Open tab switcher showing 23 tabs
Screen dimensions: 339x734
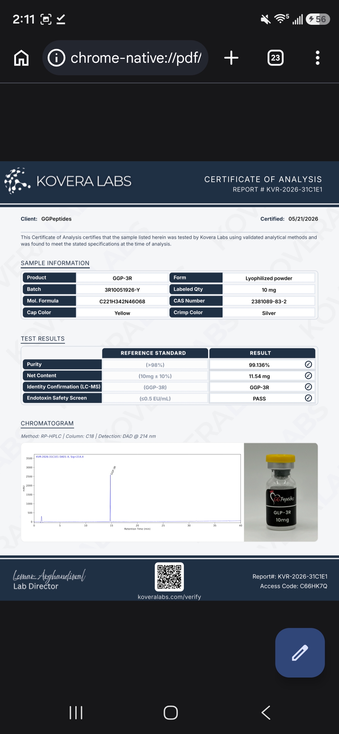275,58
